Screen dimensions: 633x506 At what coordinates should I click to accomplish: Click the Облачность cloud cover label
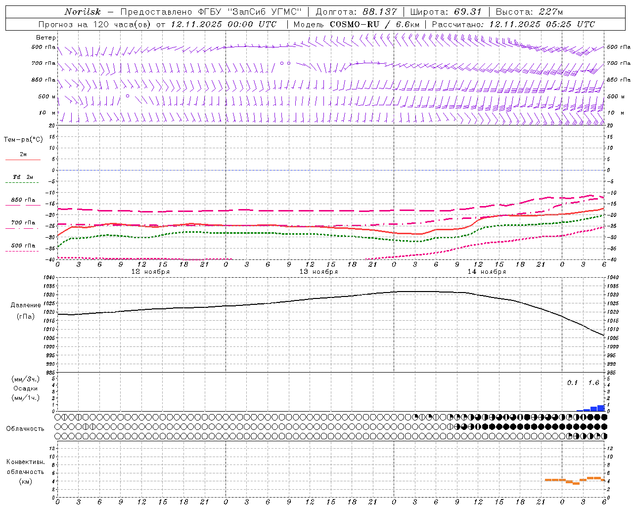pyautogui.click(x=25, y=428)
